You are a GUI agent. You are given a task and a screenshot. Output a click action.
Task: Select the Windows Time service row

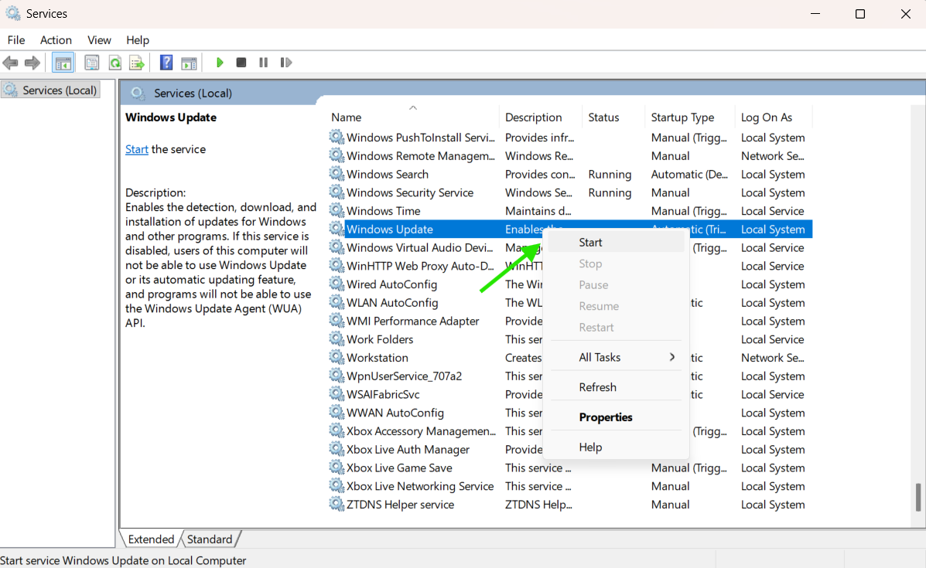[x=570, y=210]
